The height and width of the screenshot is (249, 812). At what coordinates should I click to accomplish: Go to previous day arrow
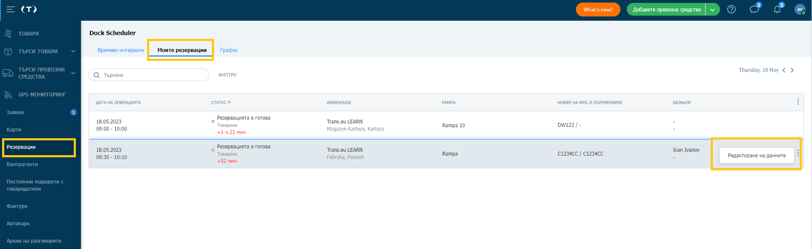[784, 70]
